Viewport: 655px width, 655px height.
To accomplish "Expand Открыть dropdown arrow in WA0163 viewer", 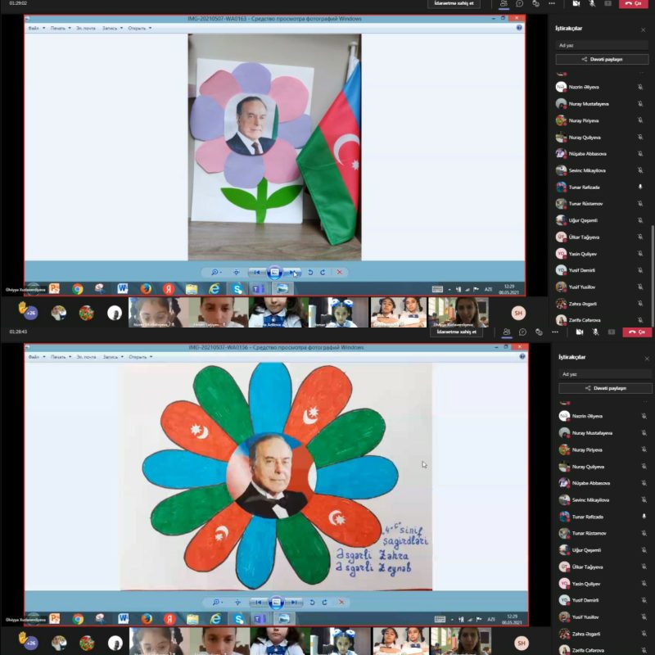I will pos(151,29).
